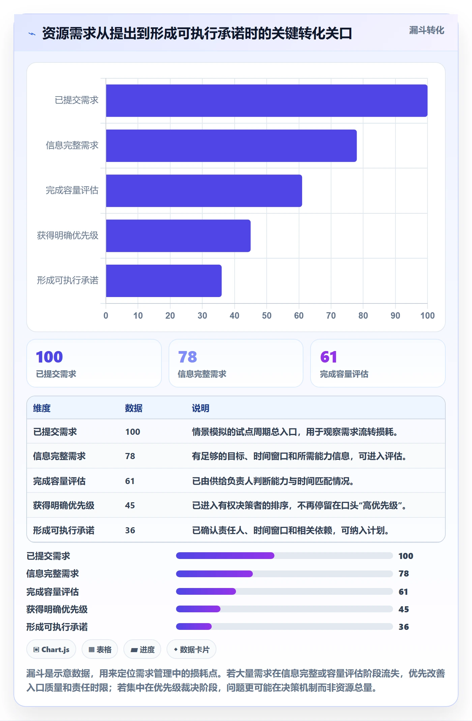The image size is (472, 721).
Task: Click the y-axis label 形成可执行承诺 in chart
Action: click(68, 281)
